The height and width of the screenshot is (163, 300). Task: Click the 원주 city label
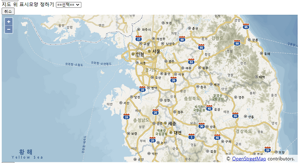point(205,68)
